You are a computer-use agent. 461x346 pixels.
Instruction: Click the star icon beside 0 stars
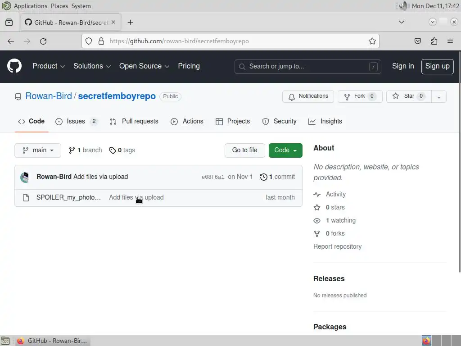click(317, 207)
